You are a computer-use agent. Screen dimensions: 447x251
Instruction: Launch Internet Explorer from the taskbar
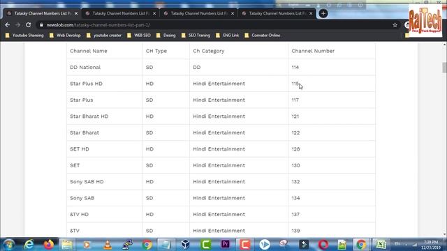click(29, 245)
